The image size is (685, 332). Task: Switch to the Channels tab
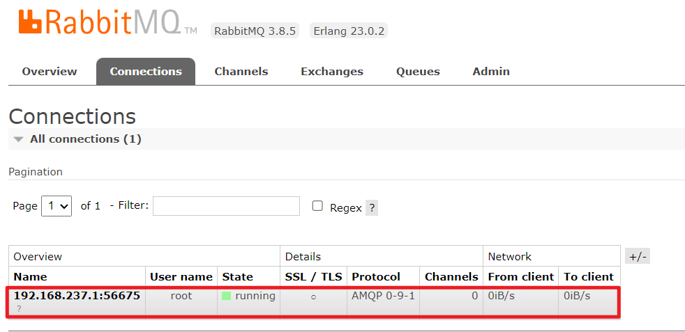point(241,72)
